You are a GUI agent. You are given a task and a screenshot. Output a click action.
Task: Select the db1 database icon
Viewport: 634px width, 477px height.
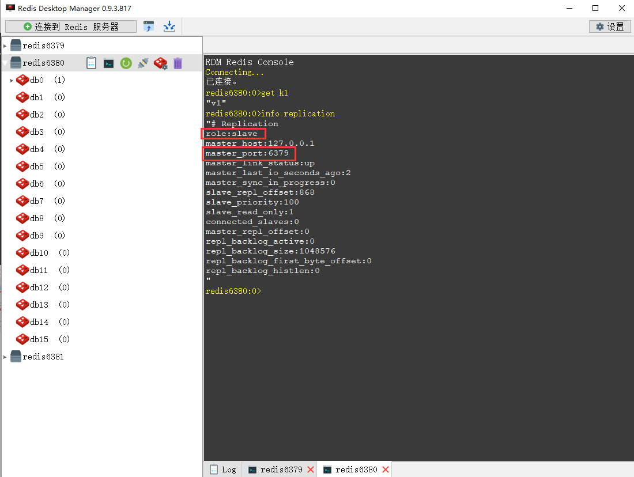22,97
